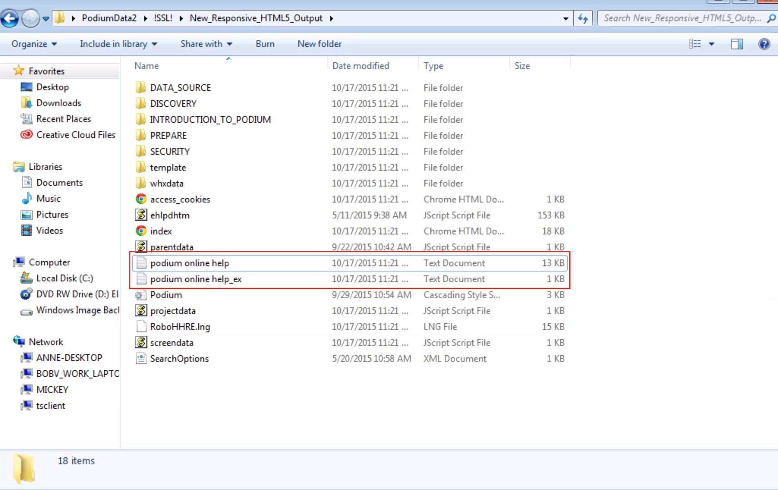Open Desktop in Favorites
778x490 pixels.
[x=53, y=87]
